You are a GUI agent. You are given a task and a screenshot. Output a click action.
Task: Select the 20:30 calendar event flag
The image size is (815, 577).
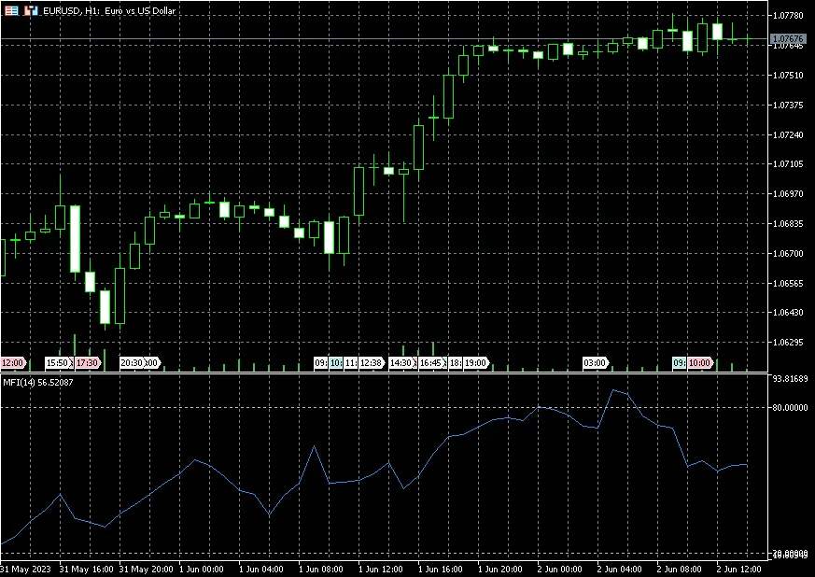(x=132, y=362)
